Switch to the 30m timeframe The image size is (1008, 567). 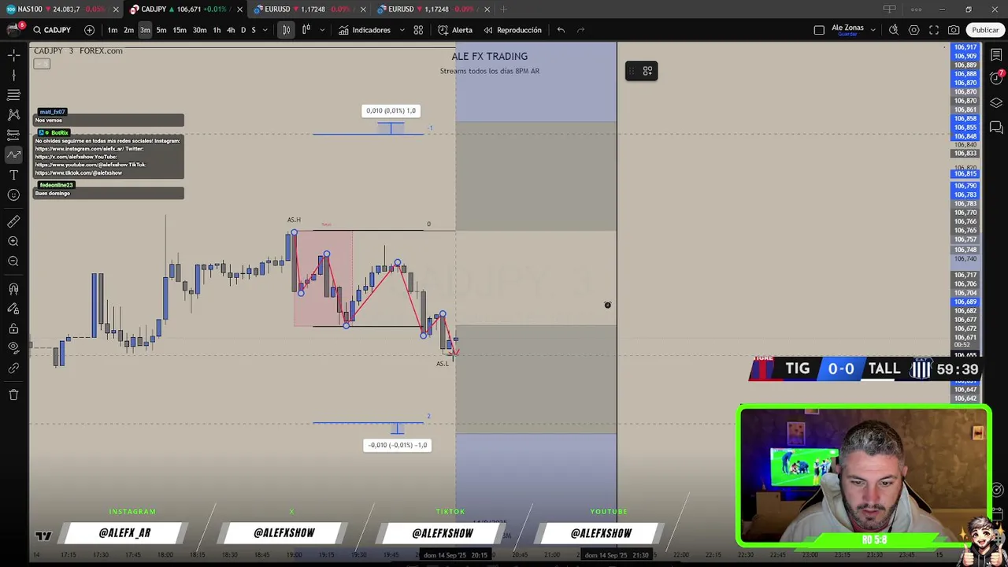(x=199, y=30)
